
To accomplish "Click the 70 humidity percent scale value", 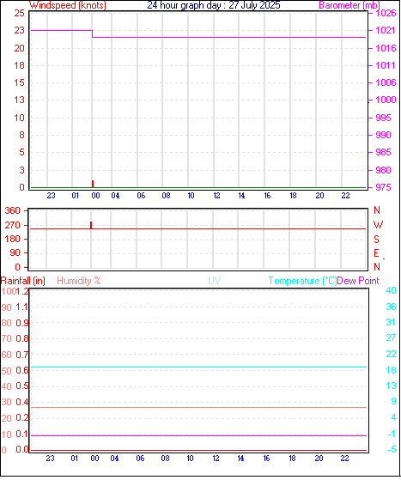I will pos(6,339).
